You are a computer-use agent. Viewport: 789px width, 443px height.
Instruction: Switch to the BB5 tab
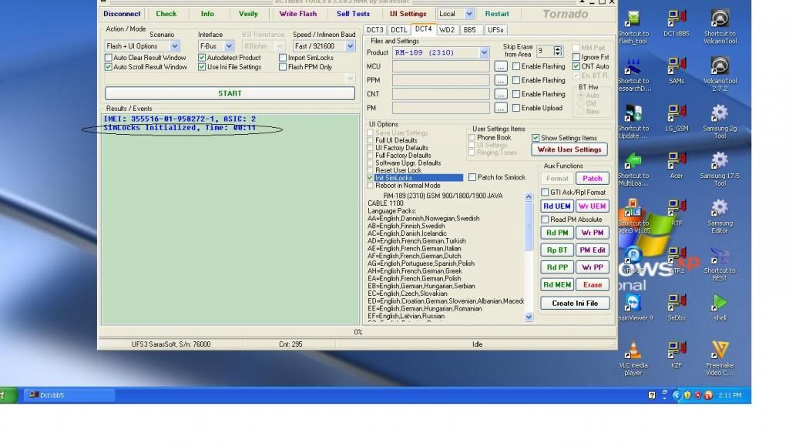coord(469,30)
